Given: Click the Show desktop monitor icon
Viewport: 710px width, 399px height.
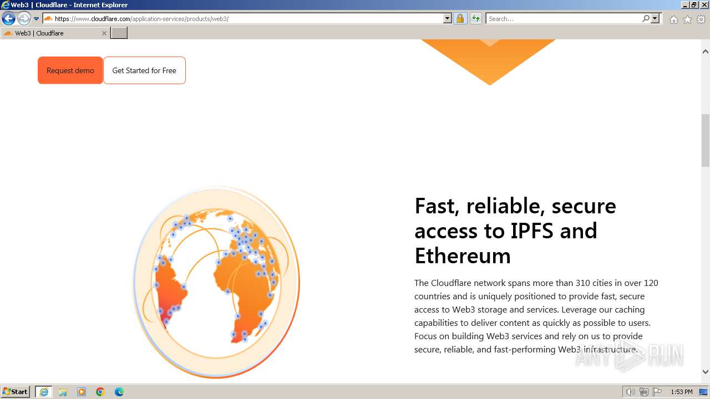Looking at the screenshot, I should [x=703, y=392].
